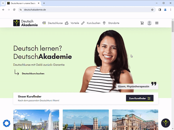Go back to the previous page
Image resolution: width=174 pixels, height=130 pixels.
pyautogui.click(x=3, y=10)
